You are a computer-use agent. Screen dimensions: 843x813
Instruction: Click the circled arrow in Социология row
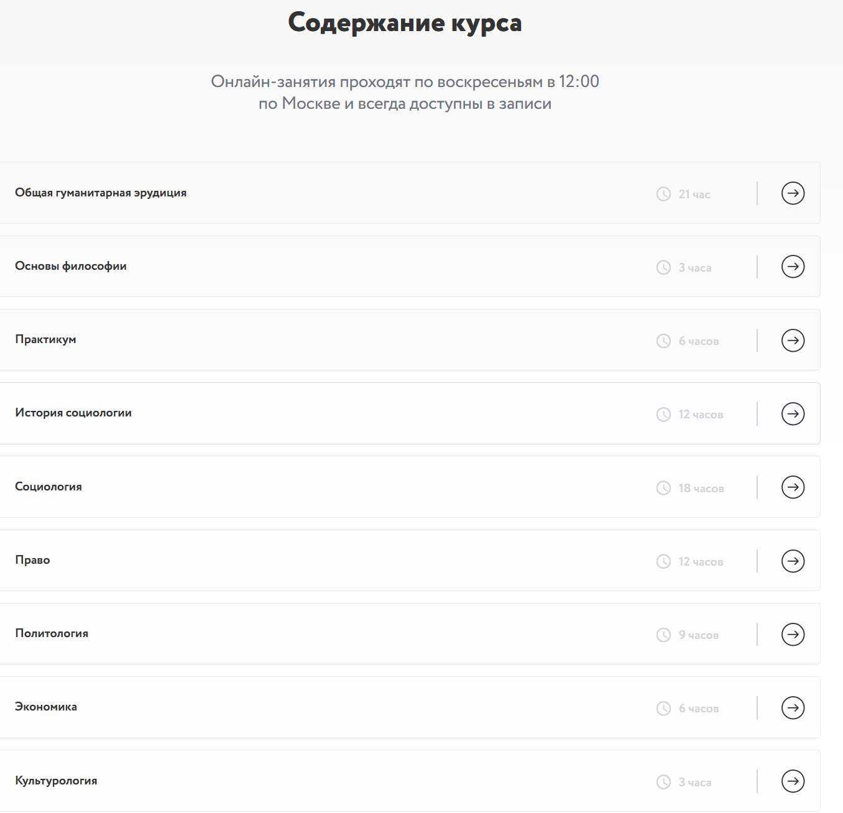pyautogui.click(x=793, y=487)
